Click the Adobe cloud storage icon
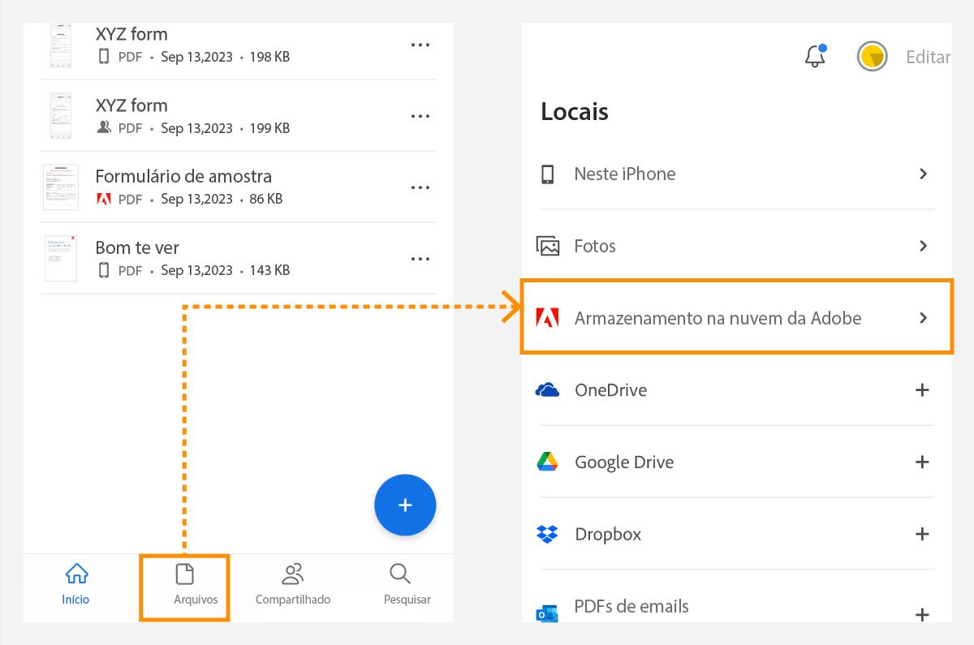Viewport: 974px width, 645px height. (547, 317)
